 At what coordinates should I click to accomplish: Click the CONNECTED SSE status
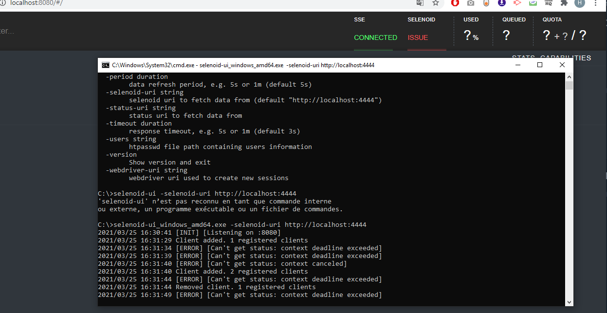[375, 37]
